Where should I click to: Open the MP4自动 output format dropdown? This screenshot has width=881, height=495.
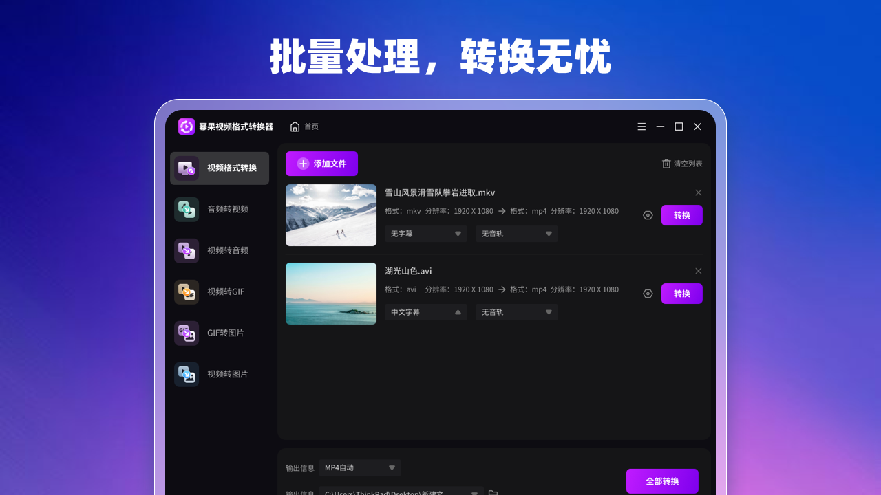(359, 467)
